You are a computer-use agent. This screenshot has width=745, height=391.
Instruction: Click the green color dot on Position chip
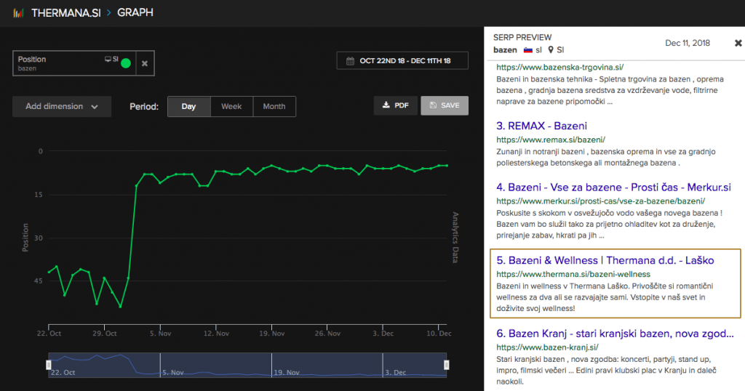pyautogui.click(x=125, y=63)
